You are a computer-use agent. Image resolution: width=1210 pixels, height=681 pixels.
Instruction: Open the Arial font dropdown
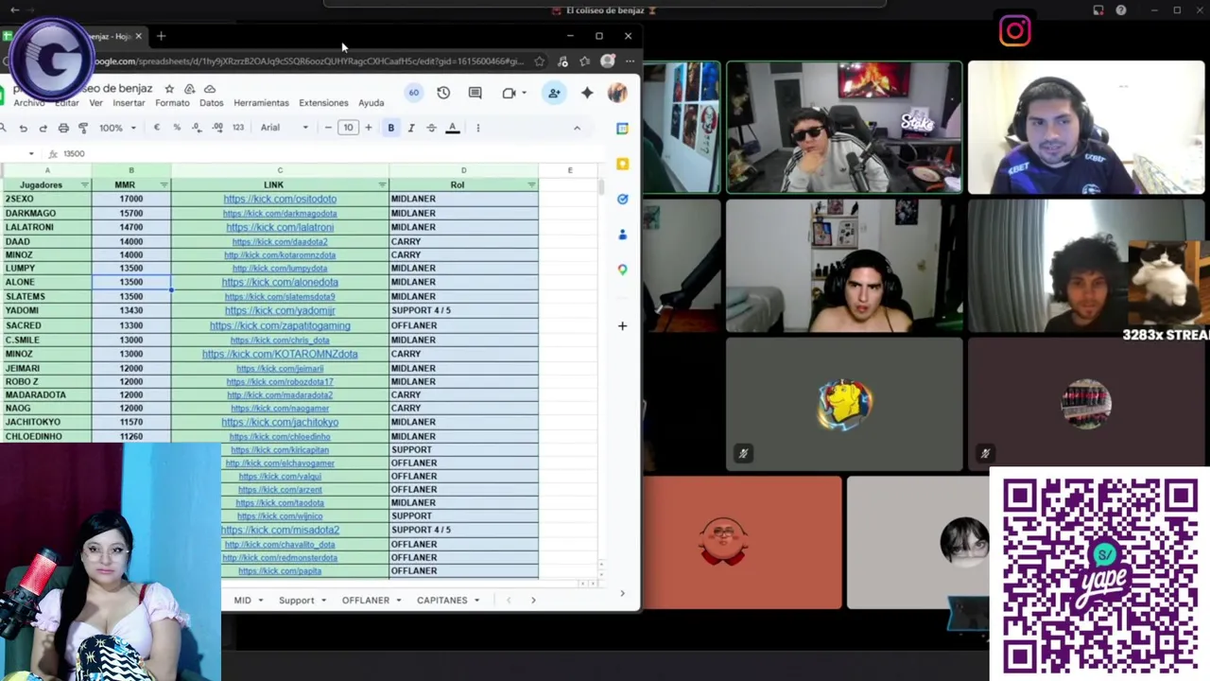tap(285, 128)
